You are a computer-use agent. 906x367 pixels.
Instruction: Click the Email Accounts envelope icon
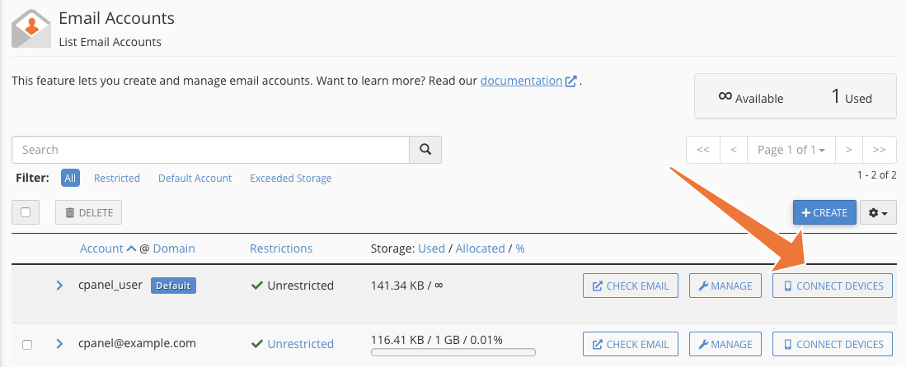tap(31, 29)
